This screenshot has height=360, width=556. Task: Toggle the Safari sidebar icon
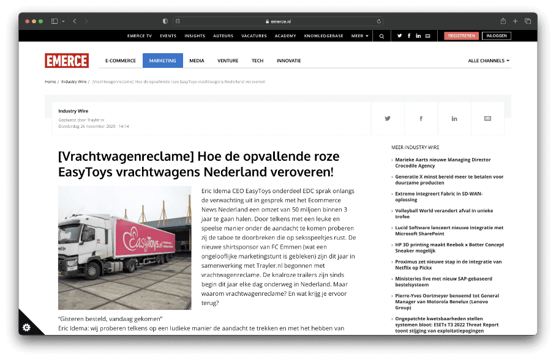click(x=54, y=21)
